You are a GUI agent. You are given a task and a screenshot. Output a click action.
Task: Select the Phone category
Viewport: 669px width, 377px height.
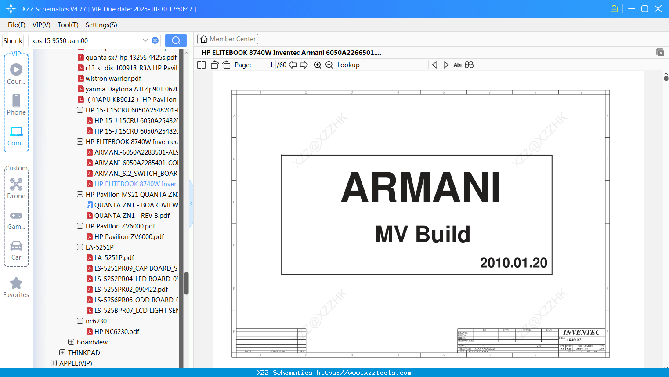coord(16,105)
